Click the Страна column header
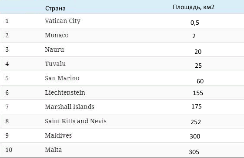The image size is (244, 158). pyautogui.click(x=55, y=8)
